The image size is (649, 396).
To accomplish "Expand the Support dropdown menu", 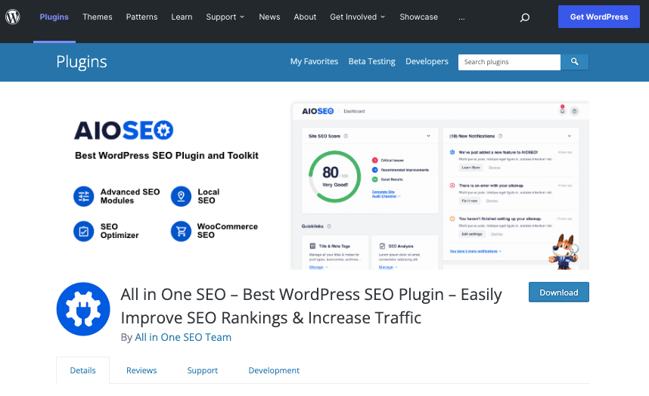I will click(225, 17).
